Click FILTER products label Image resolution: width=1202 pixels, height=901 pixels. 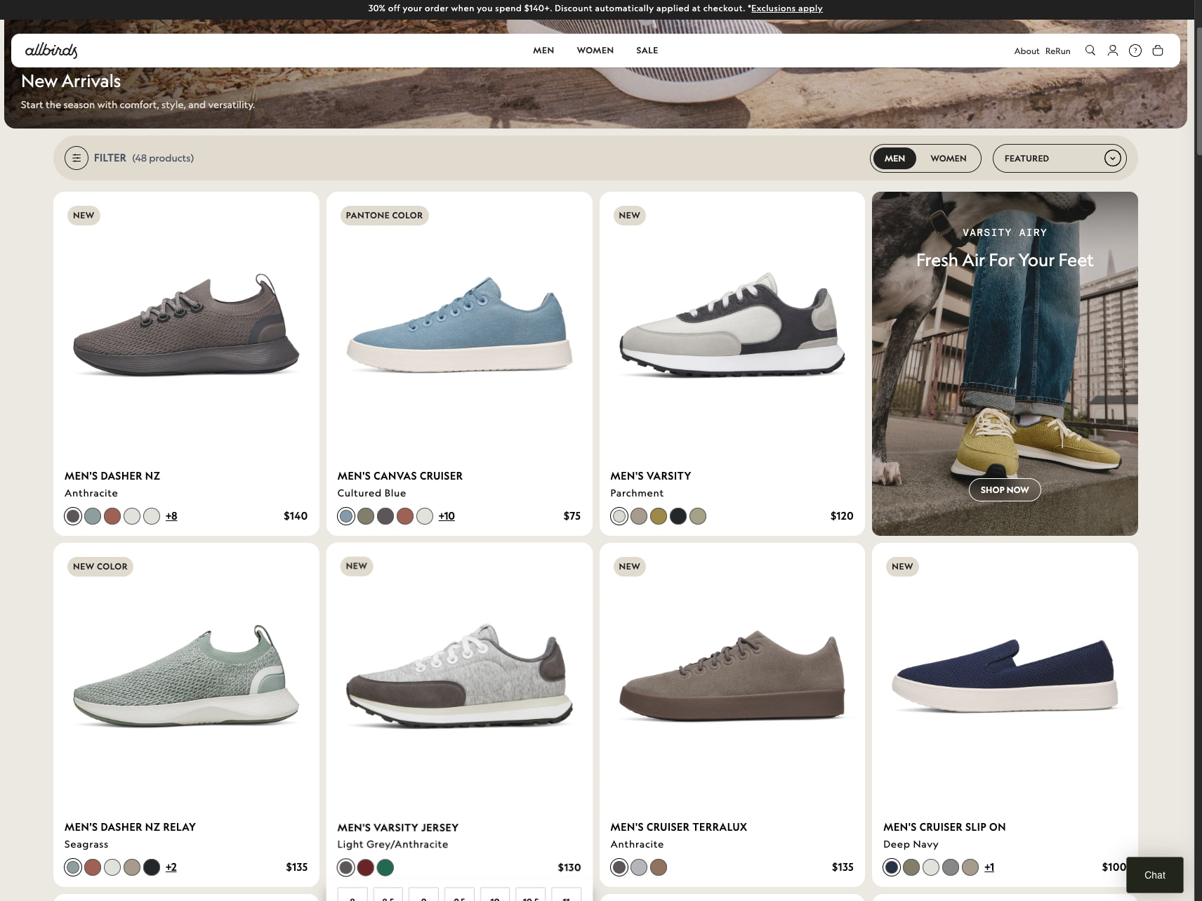[x=144, y=158]
